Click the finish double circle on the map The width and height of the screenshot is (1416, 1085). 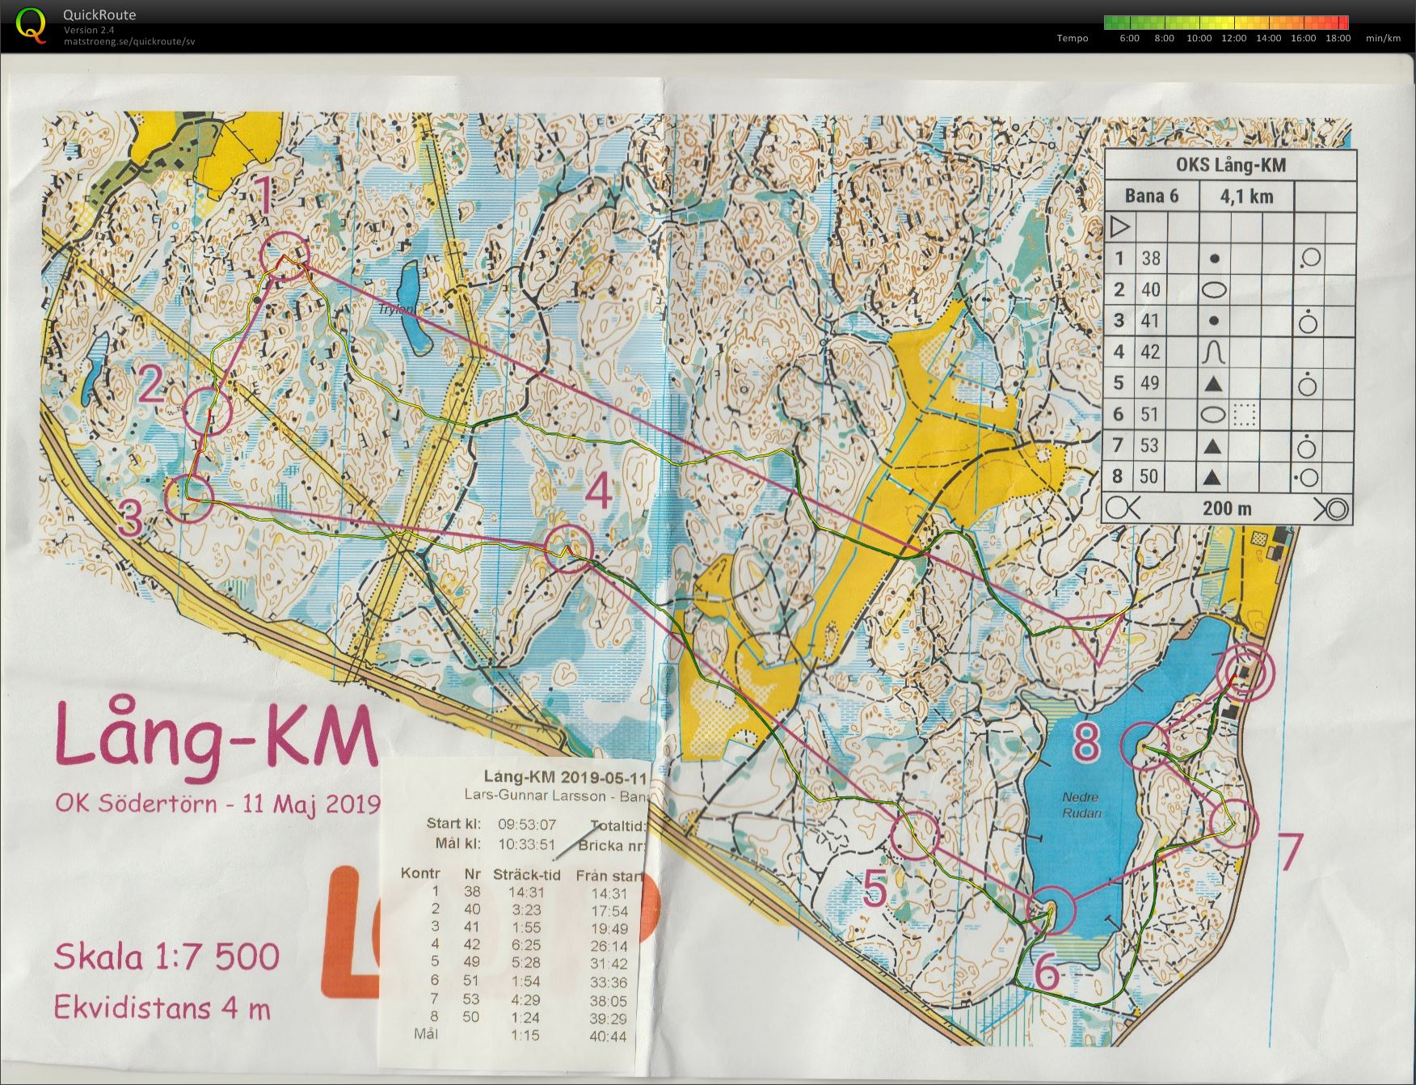pyautogui.click(x=1247, y=673)
